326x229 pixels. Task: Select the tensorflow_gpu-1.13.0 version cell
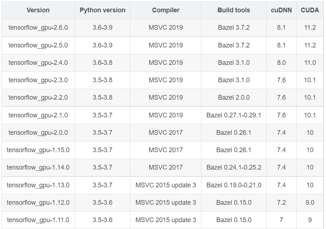38,185
